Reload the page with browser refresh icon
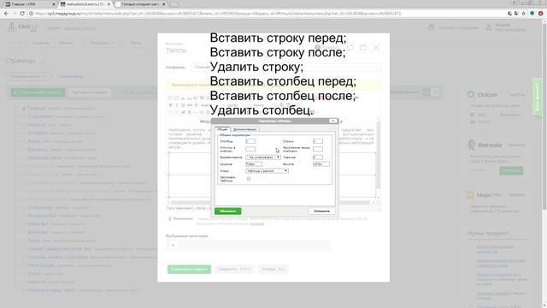547x308 pixels. [22, 14]
